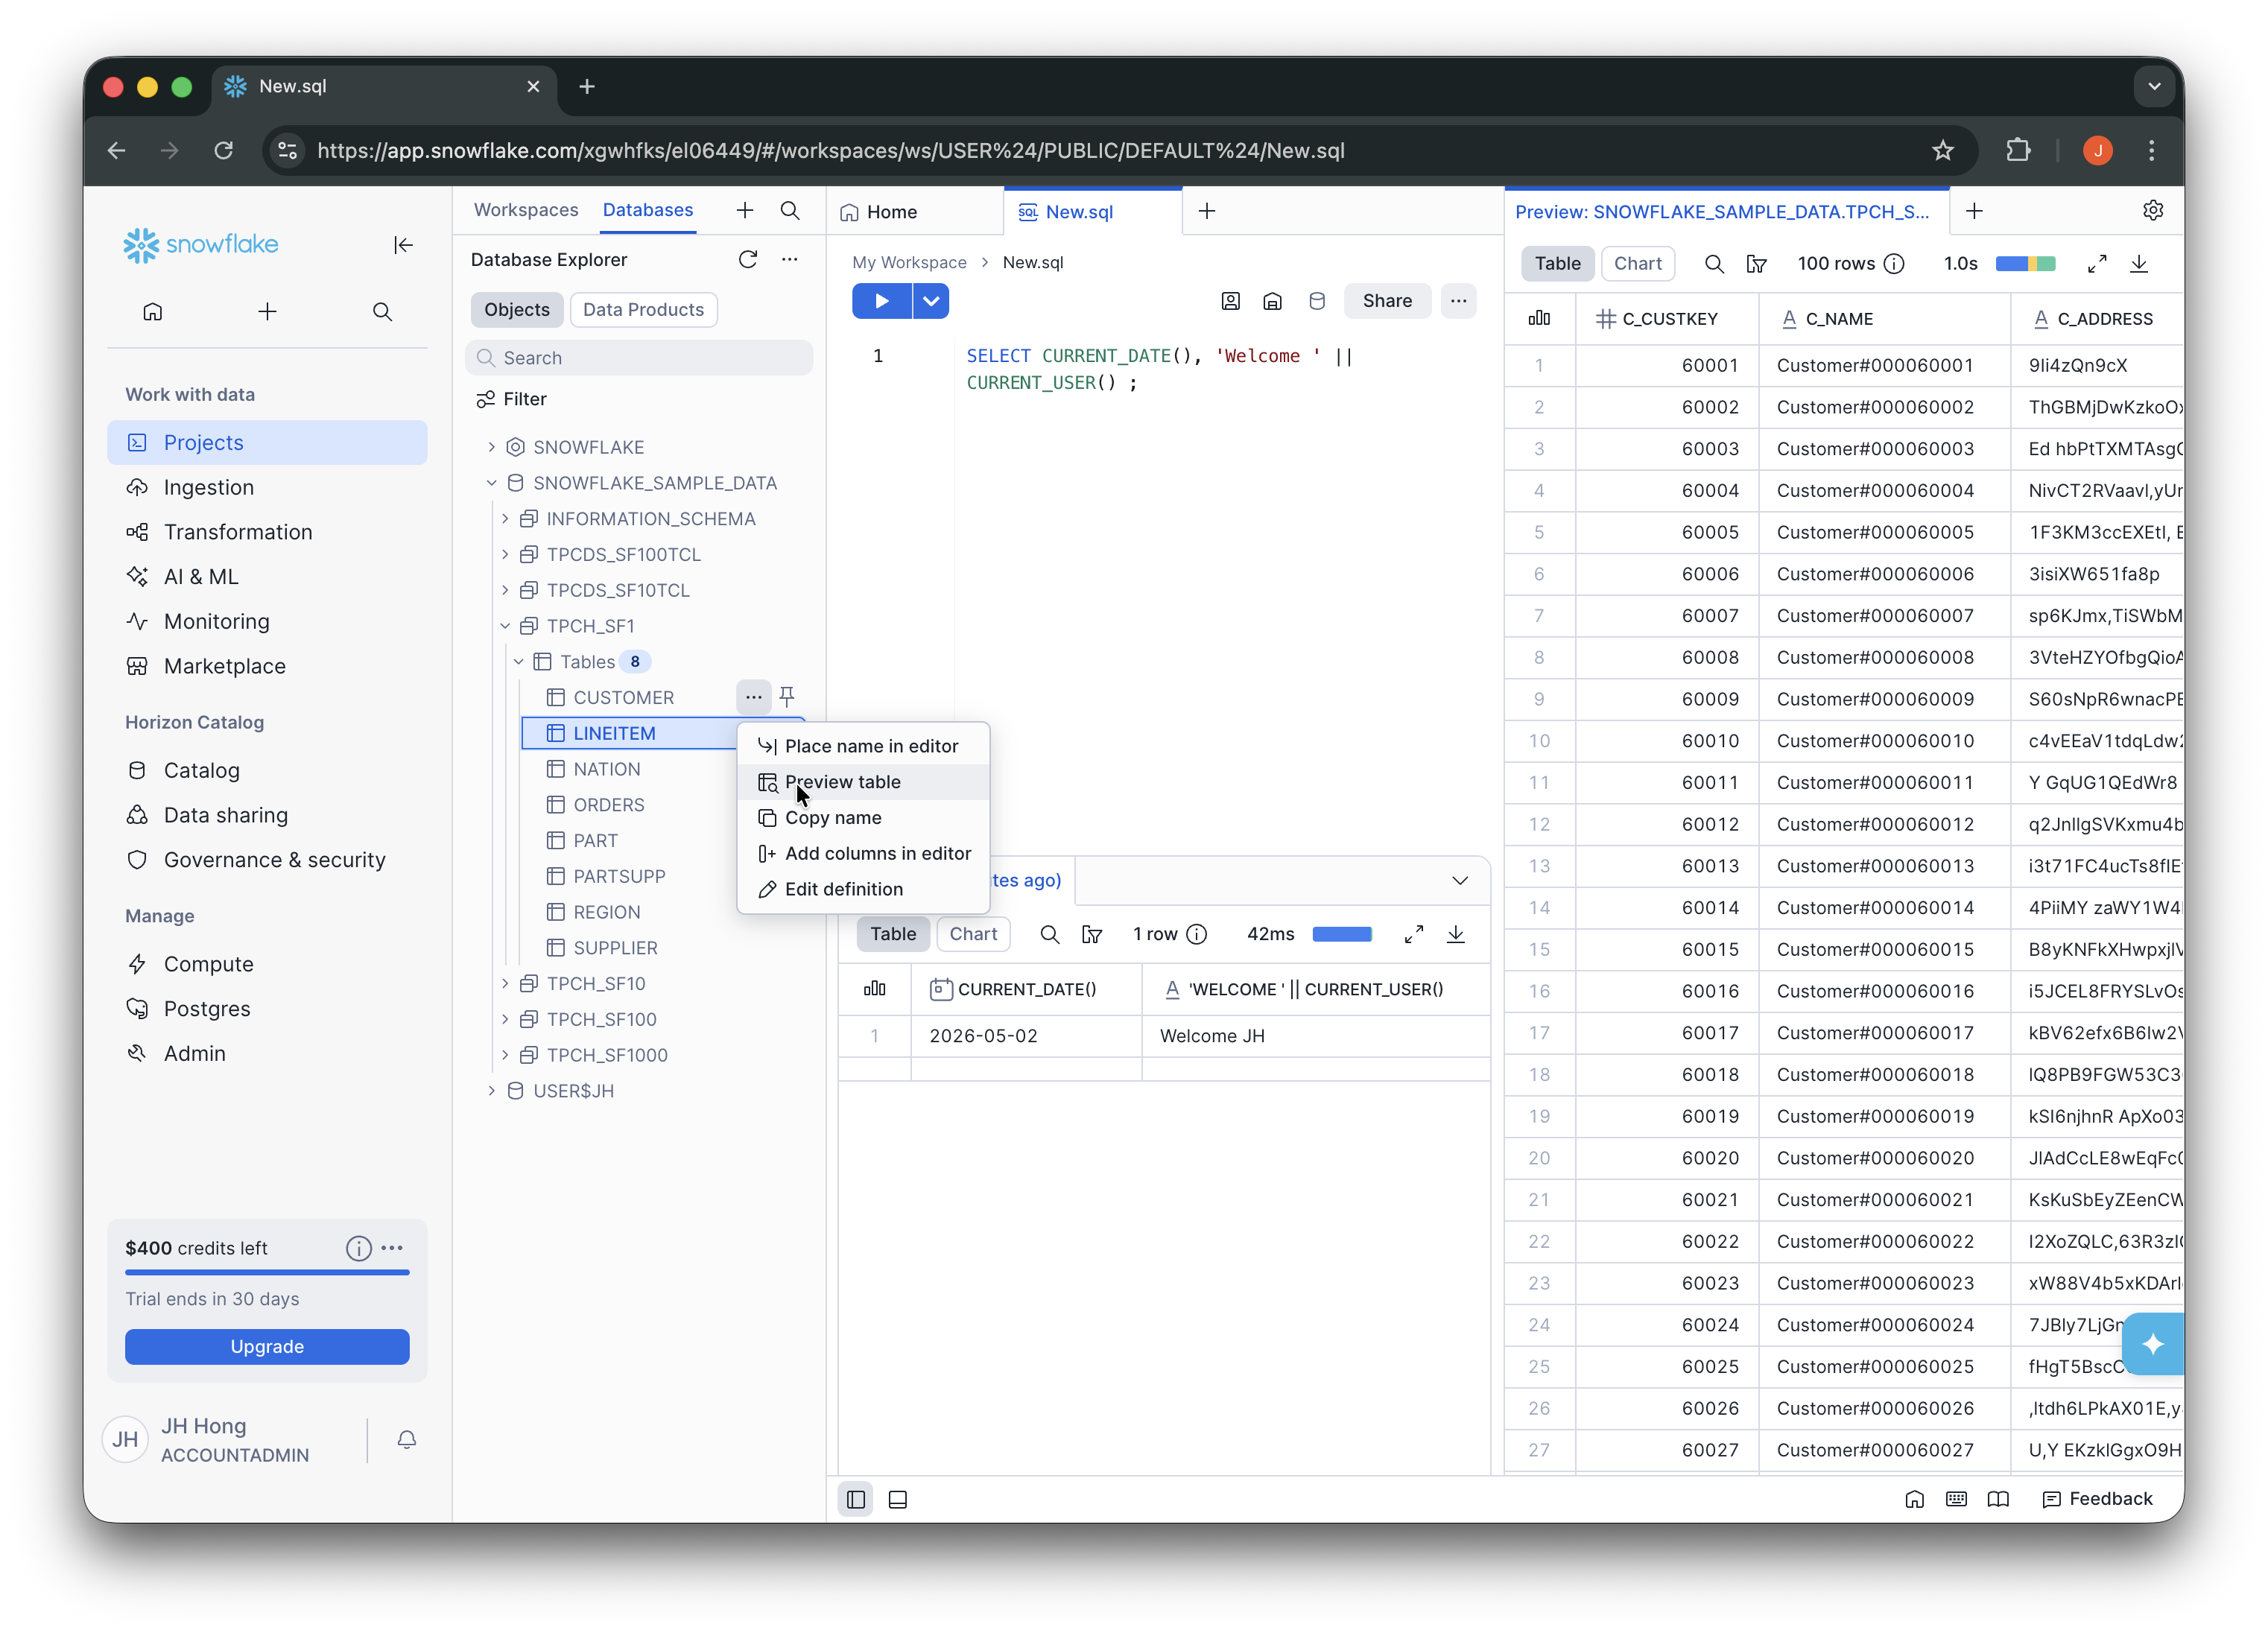Switch to the Objects view
Image resolution: width=2268 pixels, height=1633 pixels.
(x=517, y=310)
